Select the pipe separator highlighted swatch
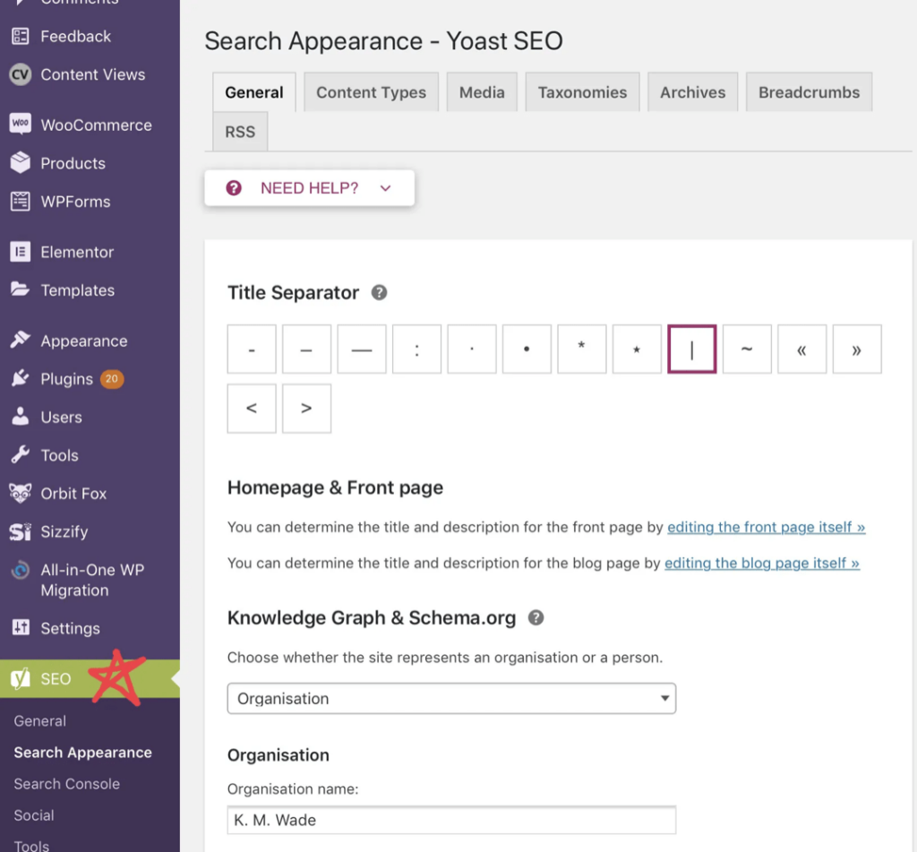917x852 pixels. pos(691,349)
